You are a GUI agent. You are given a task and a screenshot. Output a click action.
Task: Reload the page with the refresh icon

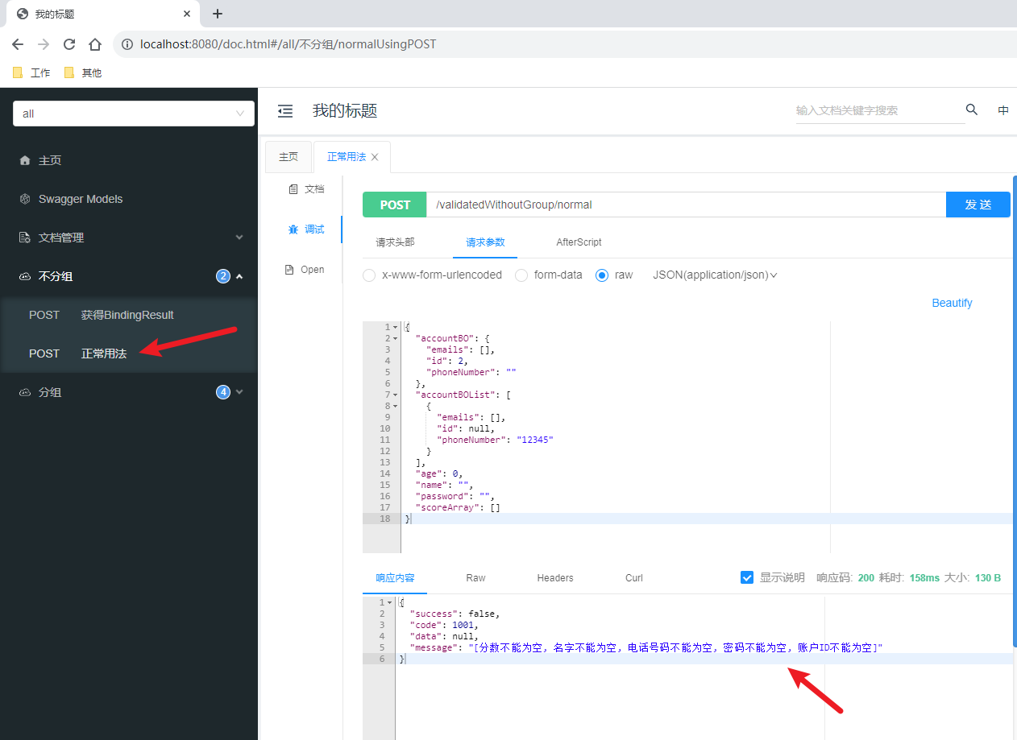tap(69, 44)
